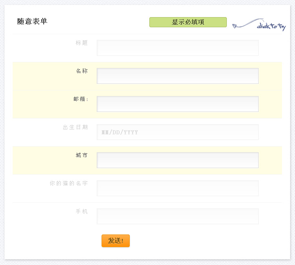This screenshot has height=265, width=295.
Task: Click the 标题 field label
Action: pos(82,43)
